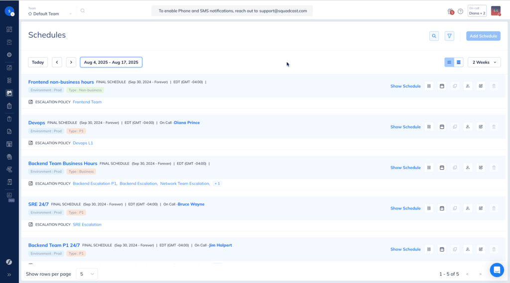
Task: Go to next date range
Action: click(x=71, y=62)
